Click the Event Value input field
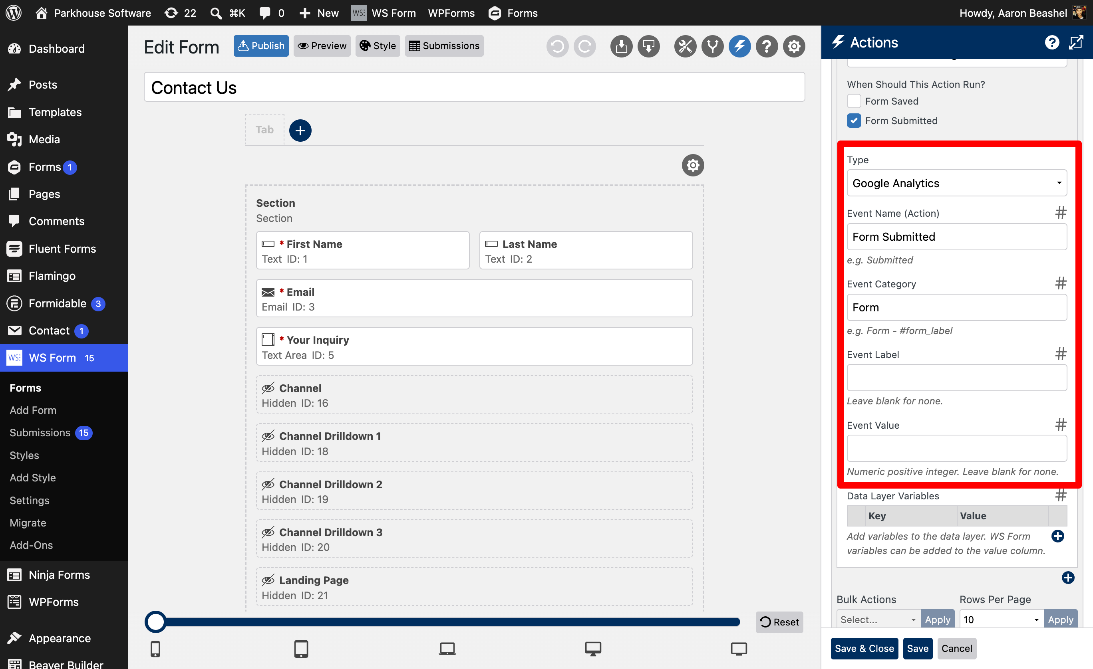The width and height of the screenshot is (1093, 669). (957, 448)
